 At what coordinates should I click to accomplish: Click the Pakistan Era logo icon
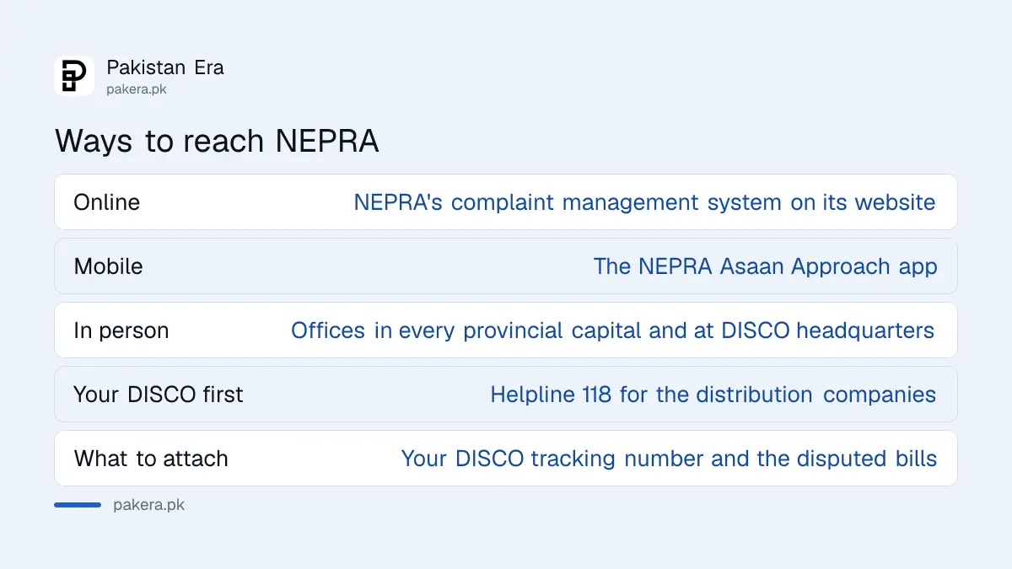click(x=74, y=76)
